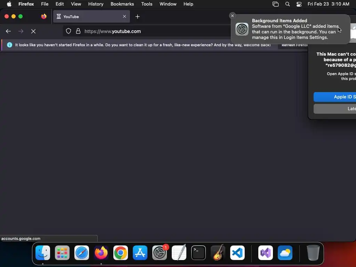Open Google Chrome from the Dock

(121, 253)
